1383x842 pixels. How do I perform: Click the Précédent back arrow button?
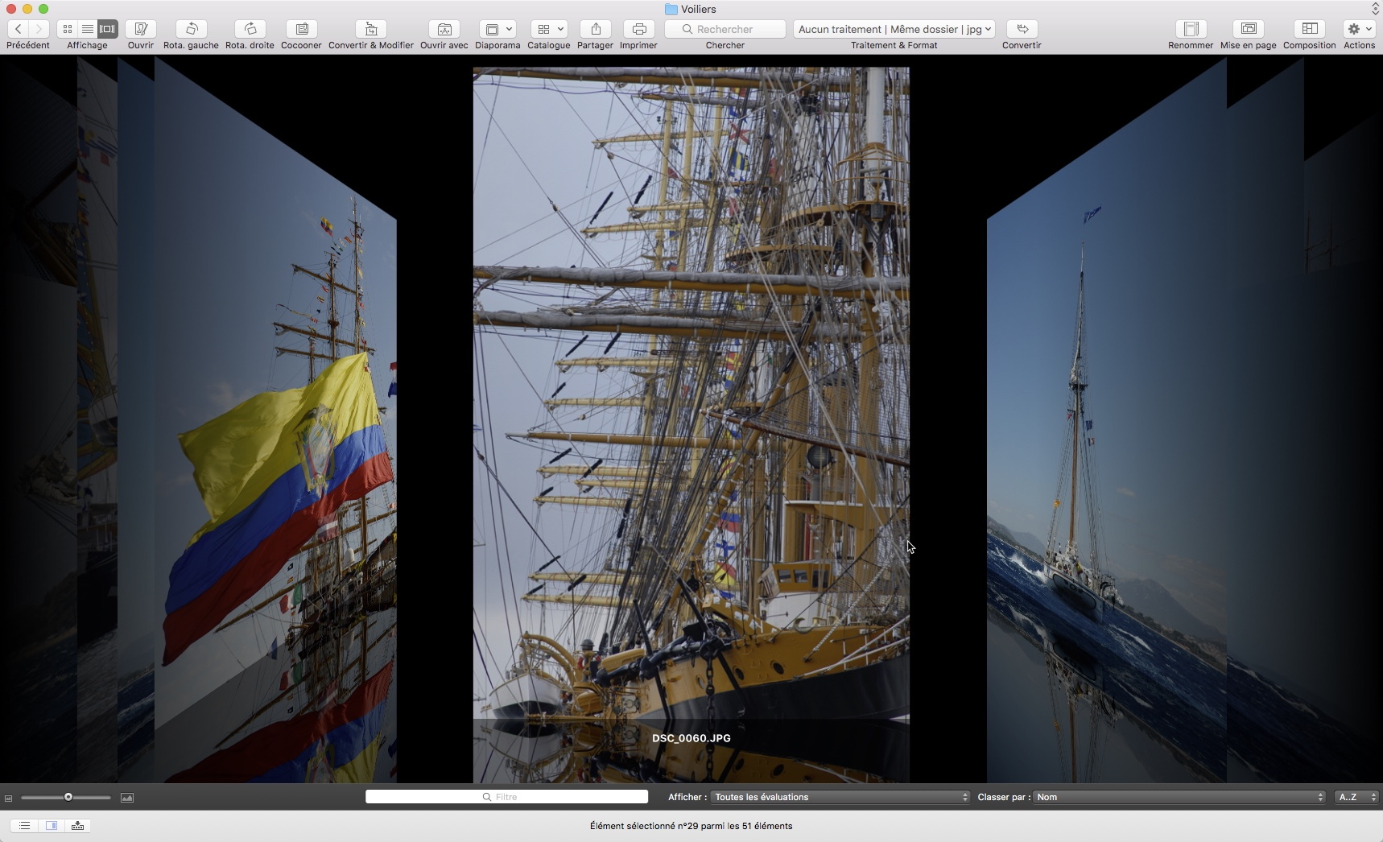tap(18, 29)
